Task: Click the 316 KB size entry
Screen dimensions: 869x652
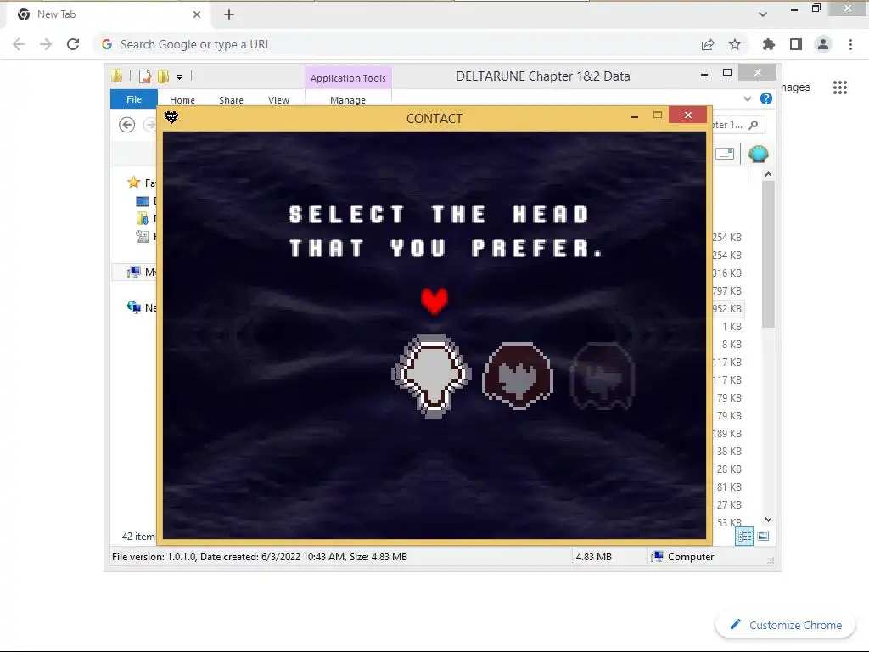Action: pos(727,273)
